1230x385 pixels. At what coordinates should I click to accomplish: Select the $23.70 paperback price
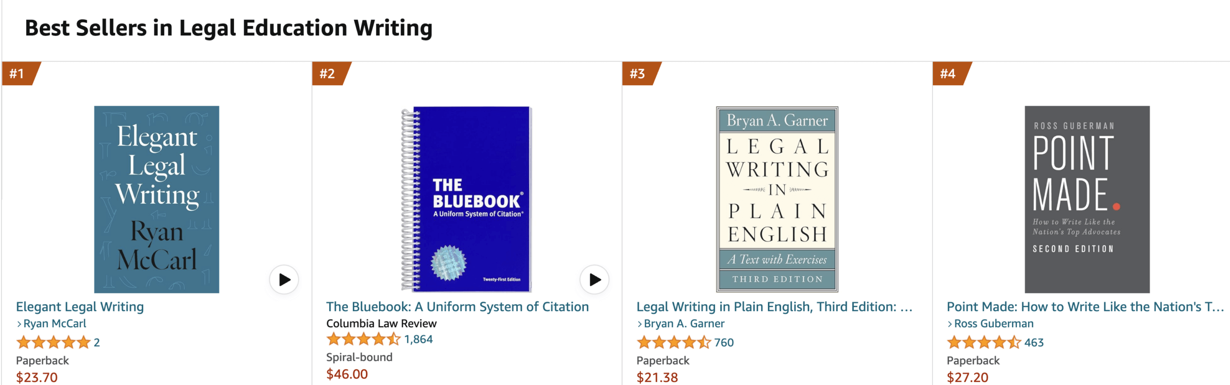pos(37,377)
